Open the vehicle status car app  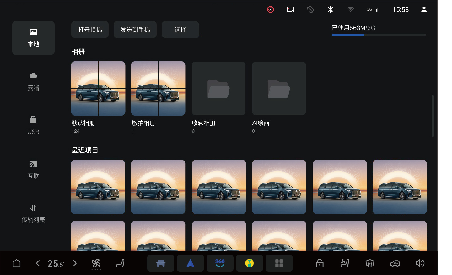click(x=161, y=263)
